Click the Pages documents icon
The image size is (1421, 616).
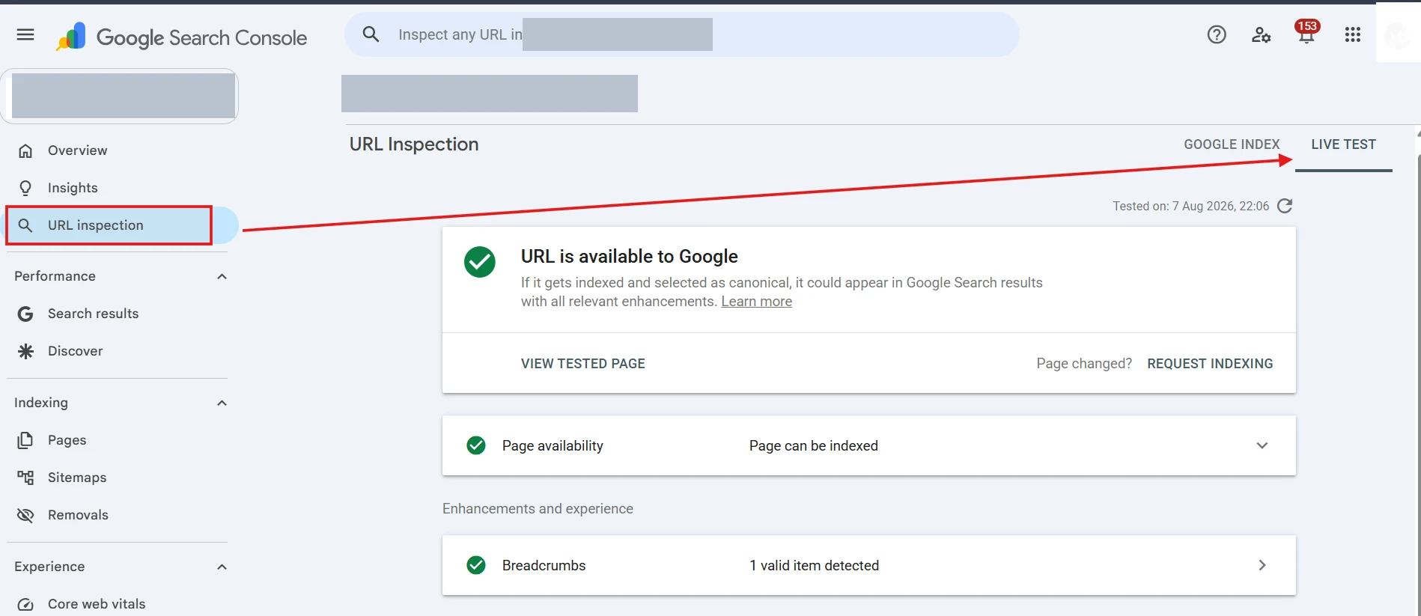(x=25, y=440)
